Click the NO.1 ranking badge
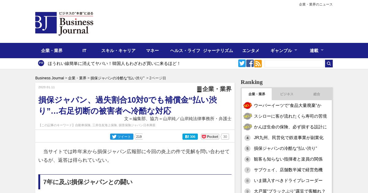 point(247,105)
